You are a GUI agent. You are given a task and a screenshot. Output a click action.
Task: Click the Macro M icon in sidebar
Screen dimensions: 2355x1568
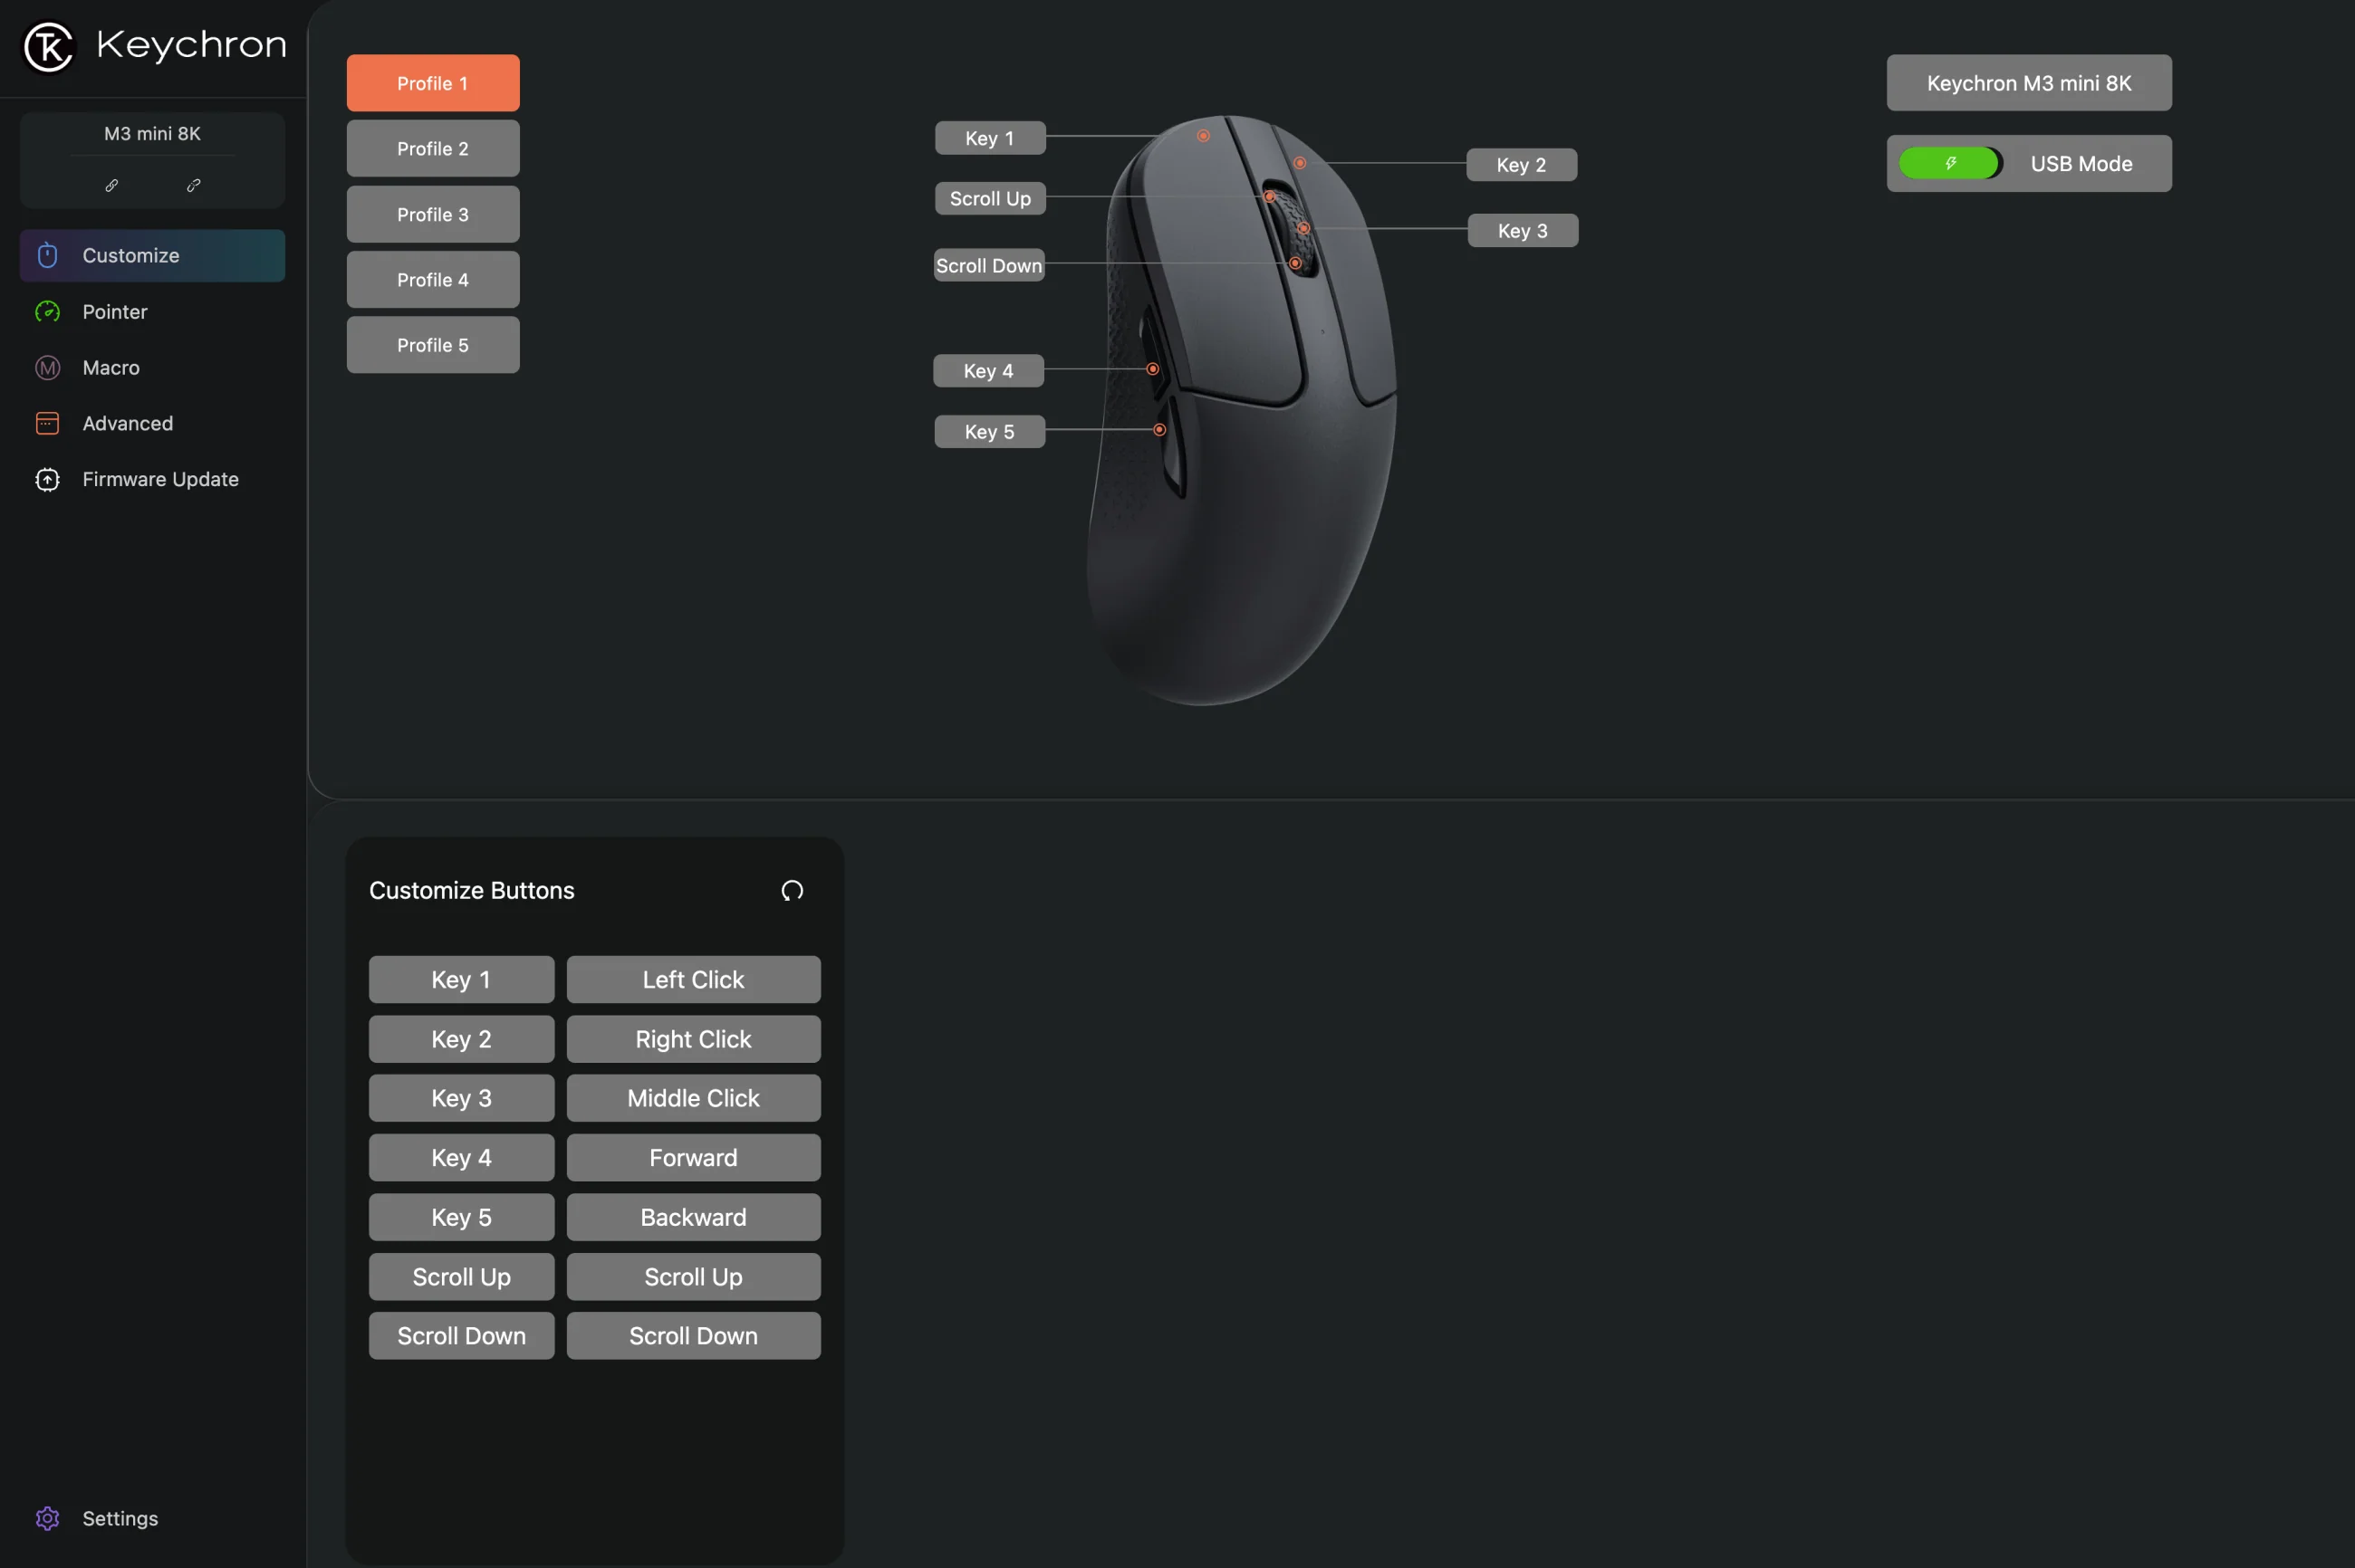click(x=47, y=367)
